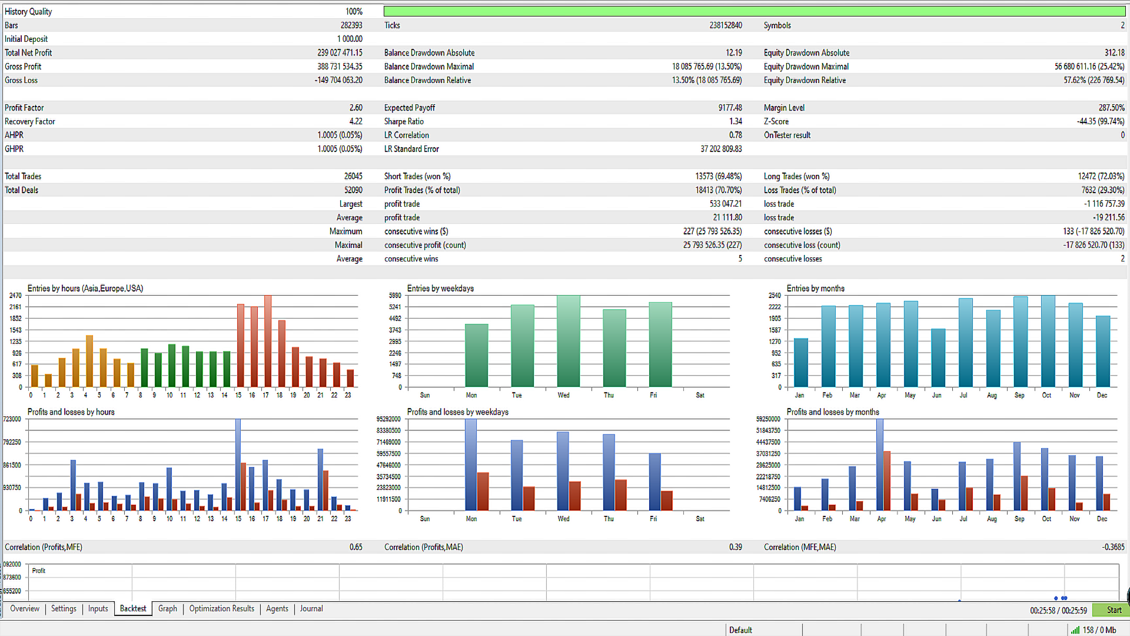Click the Oct bar in Entries by months
The height and width of the screenshot is (636, 1130).
1048,342
